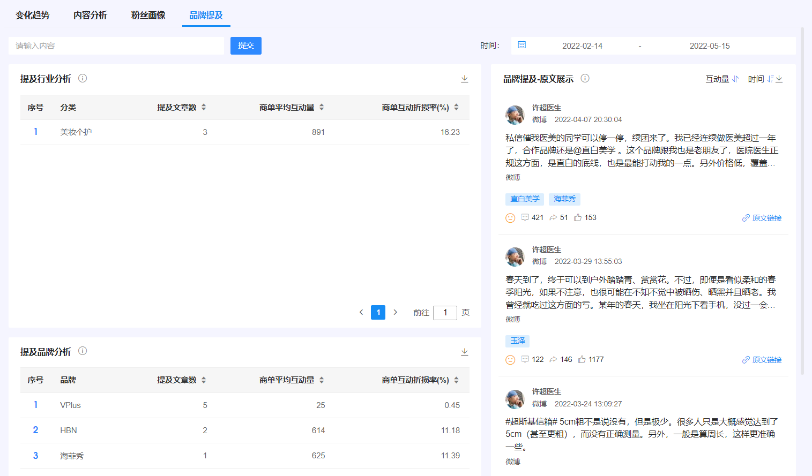Screen dimensions: 812x476
Task: Go to next page in industry table
Action: (x=396, y=312)
